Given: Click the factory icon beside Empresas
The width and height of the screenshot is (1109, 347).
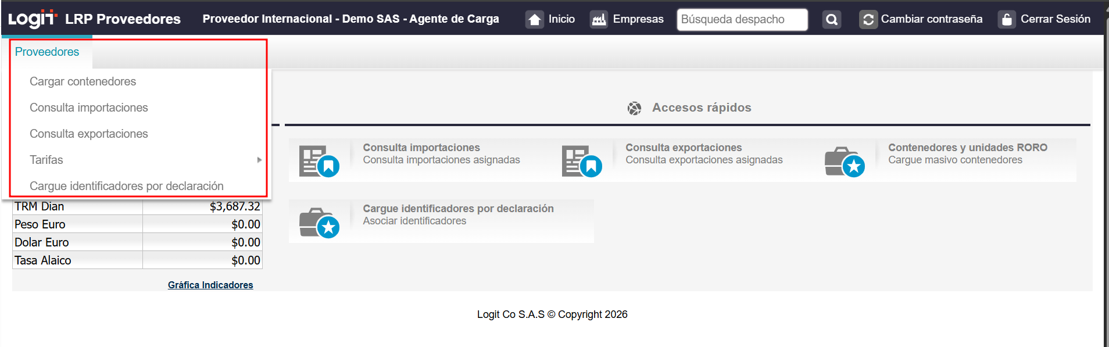Looking at the screenshot, I should click(x=599, y=20).
